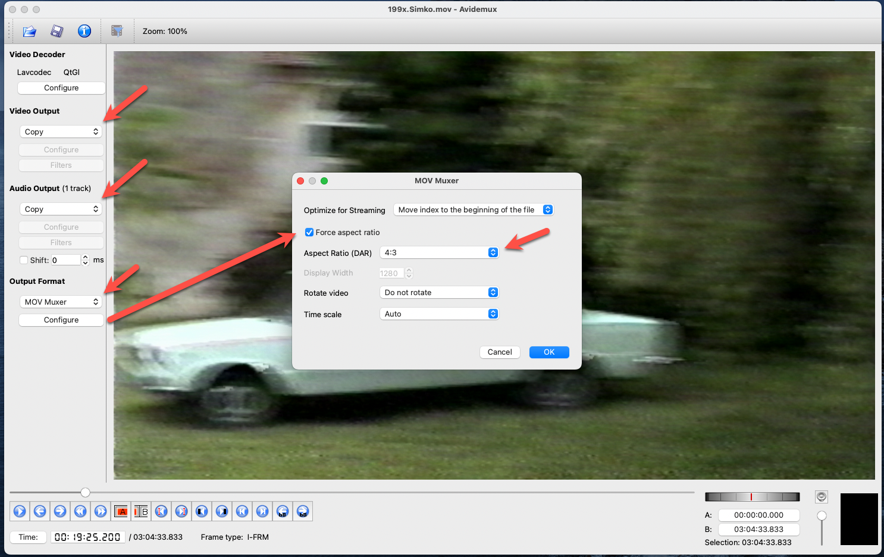884x557 pixels.
Task: Open the Optimize for Streaming dropdown
Action: pyautogui.click(x=474, y=209)
